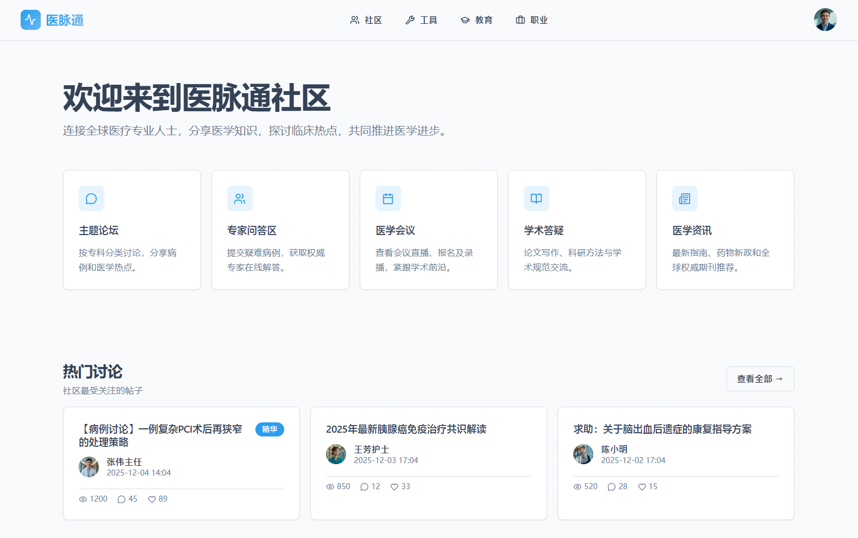Viewport: 858px width, 538px height.
Task: Click heart icon on PCI post
Action: point(152,499)
